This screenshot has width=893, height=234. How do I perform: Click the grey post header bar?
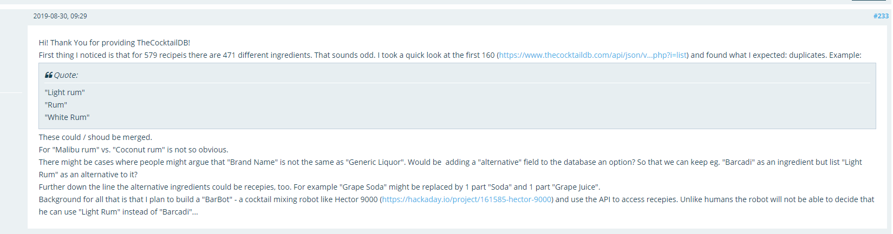433,16
